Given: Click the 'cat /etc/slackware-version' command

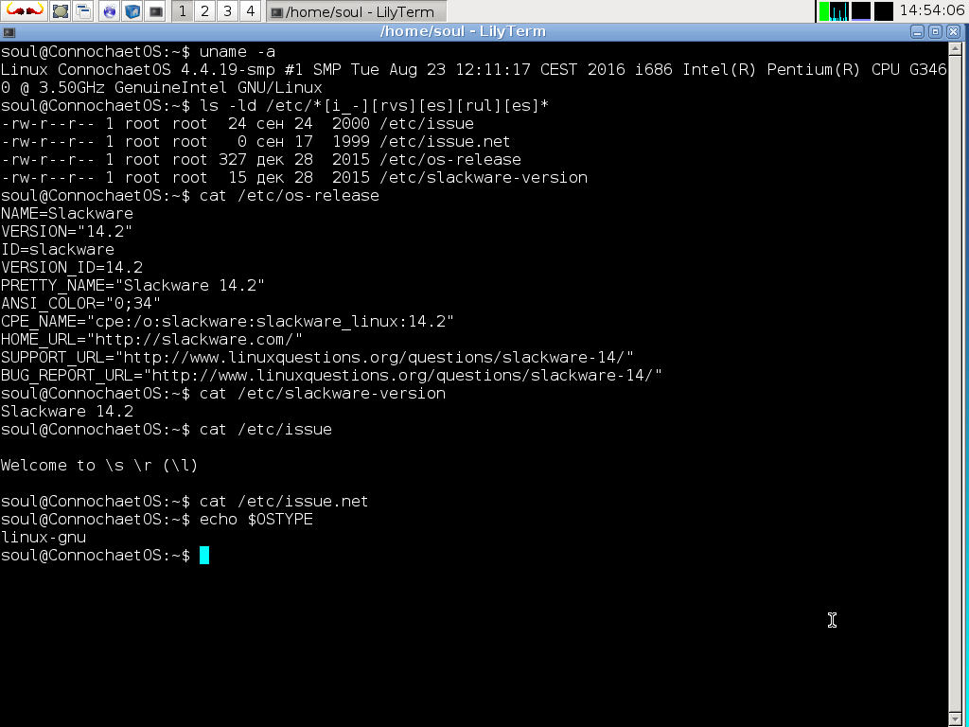Looking at the screenshot, I should pos(323,393).
